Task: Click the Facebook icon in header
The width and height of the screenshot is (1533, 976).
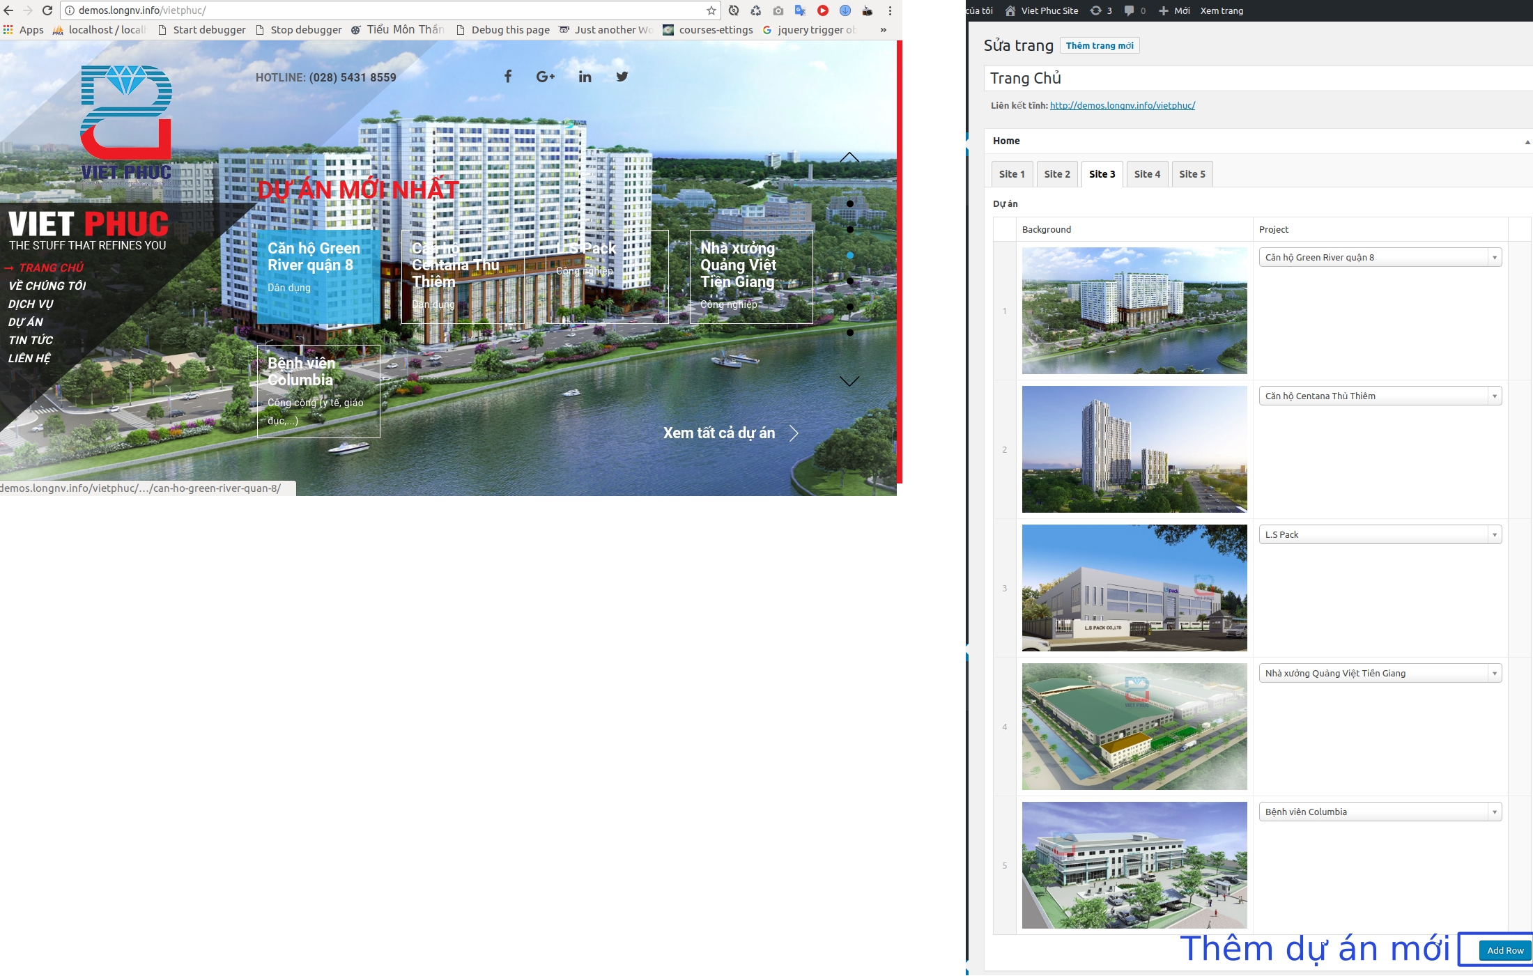Action: click(508, 77)
